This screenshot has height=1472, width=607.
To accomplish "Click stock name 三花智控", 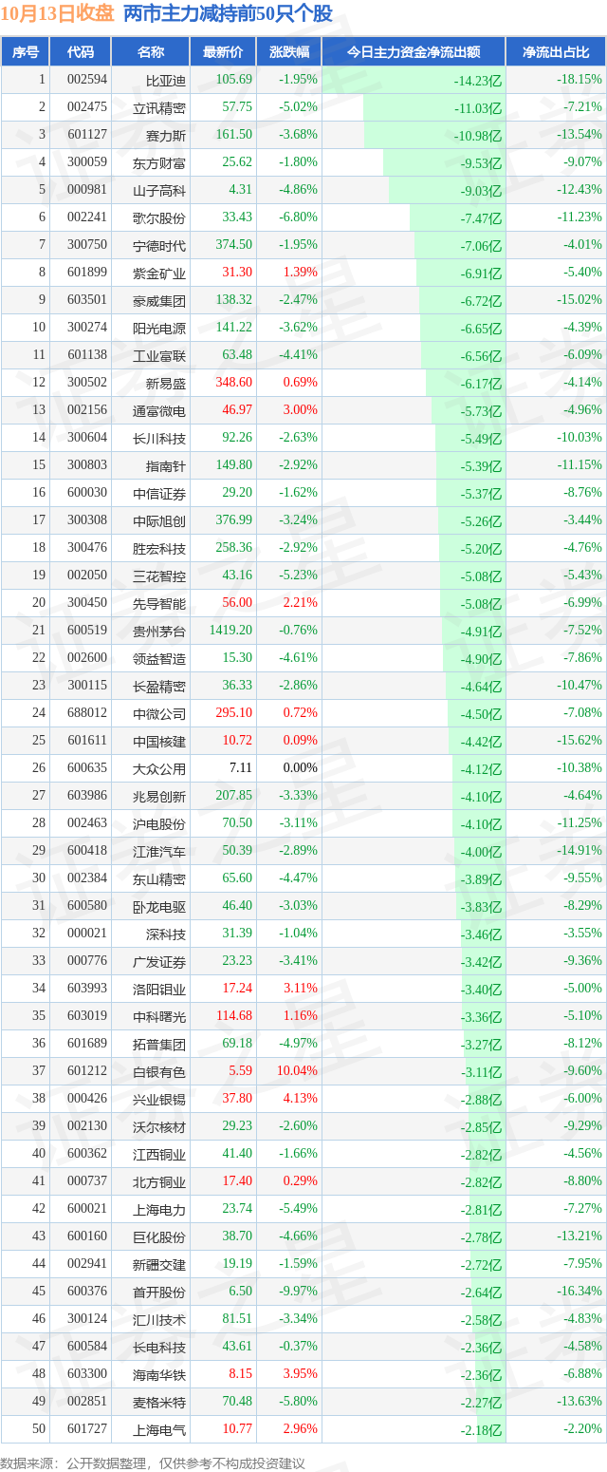I will click(x=159, y=576).
